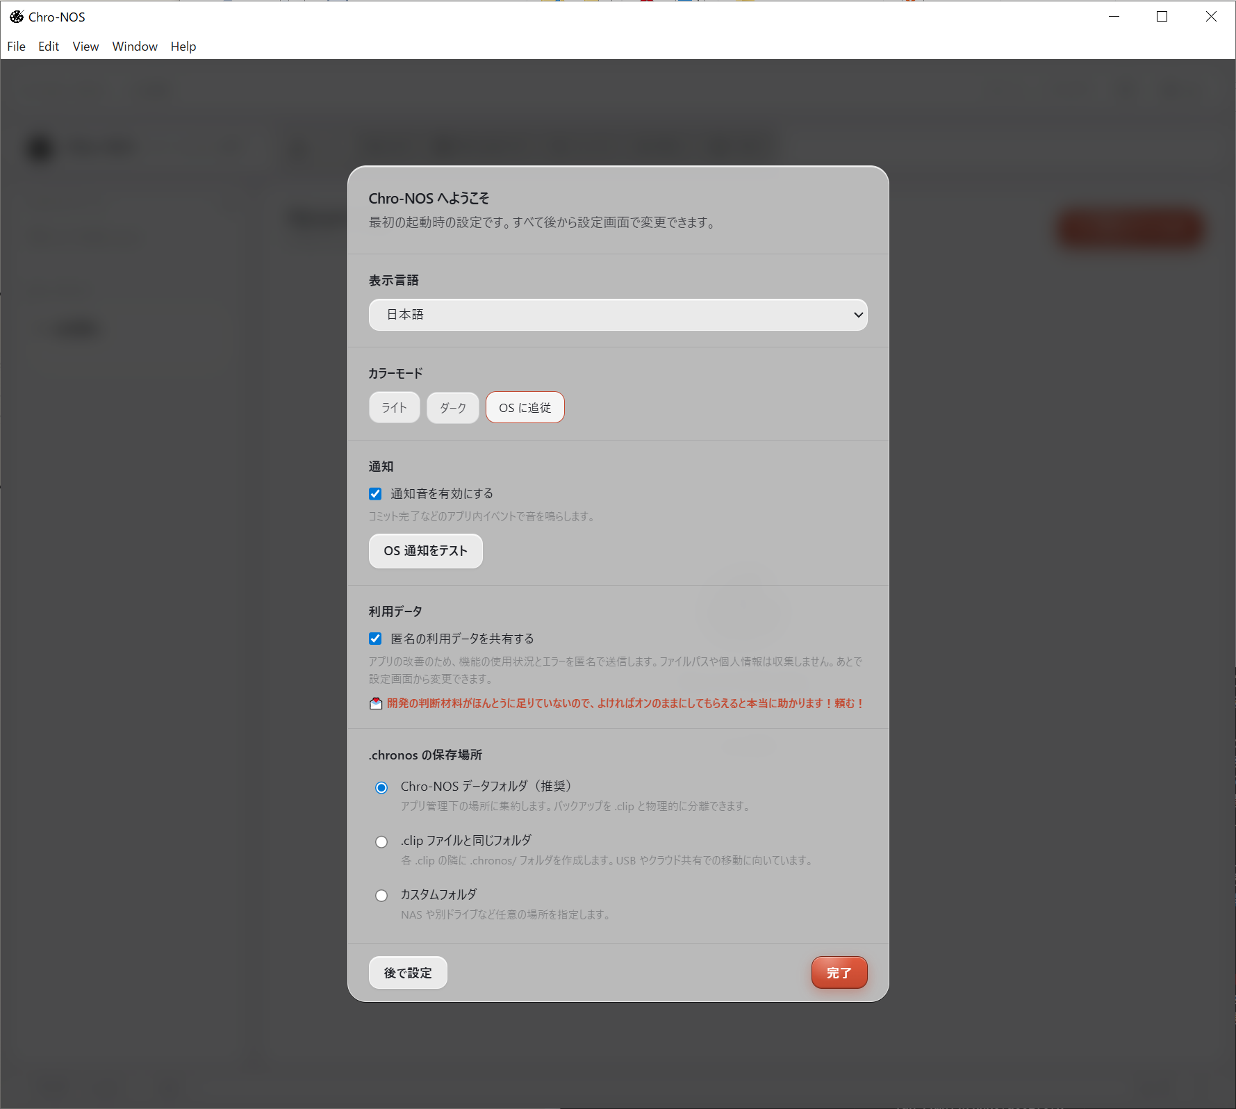Click the Chro-NOS app icon in title bar

coord(16,17)
